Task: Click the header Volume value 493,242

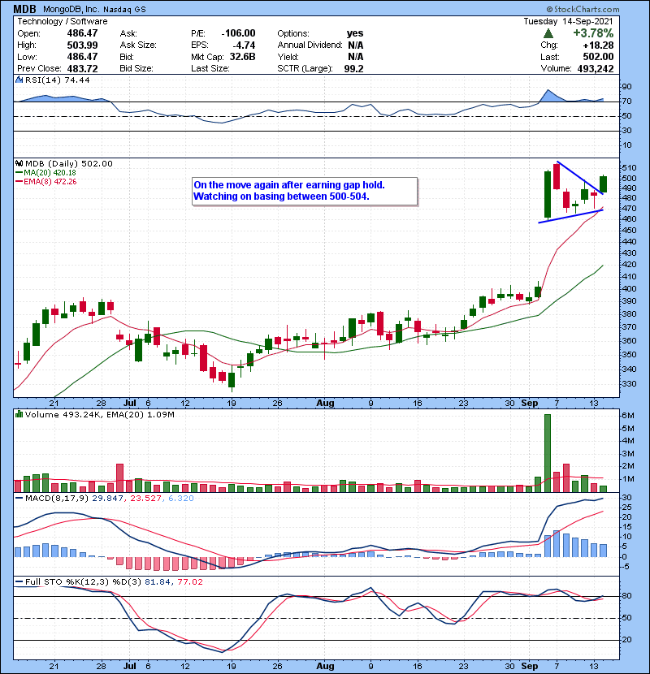Action: tap(596, 68)
